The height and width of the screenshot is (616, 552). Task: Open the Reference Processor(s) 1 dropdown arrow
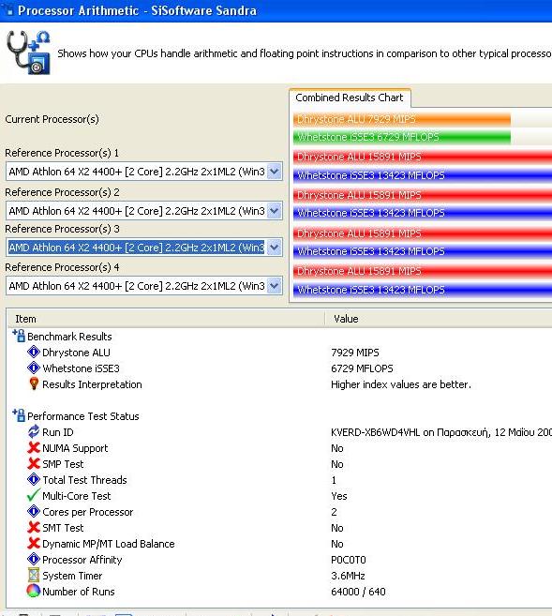point(275,172)
